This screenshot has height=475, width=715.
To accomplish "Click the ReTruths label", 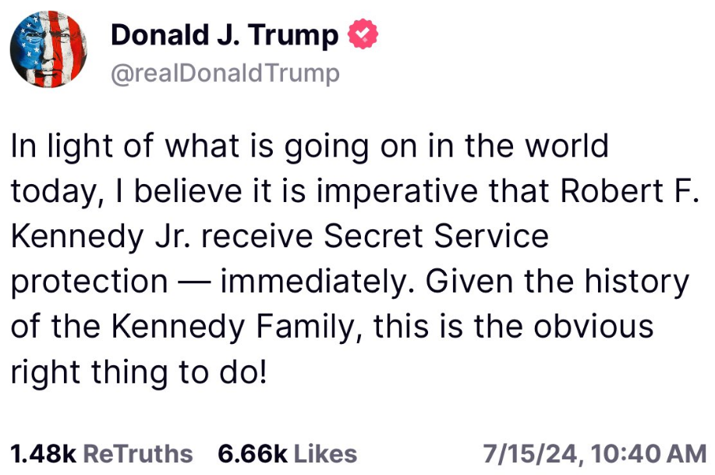I will [137, 453].
